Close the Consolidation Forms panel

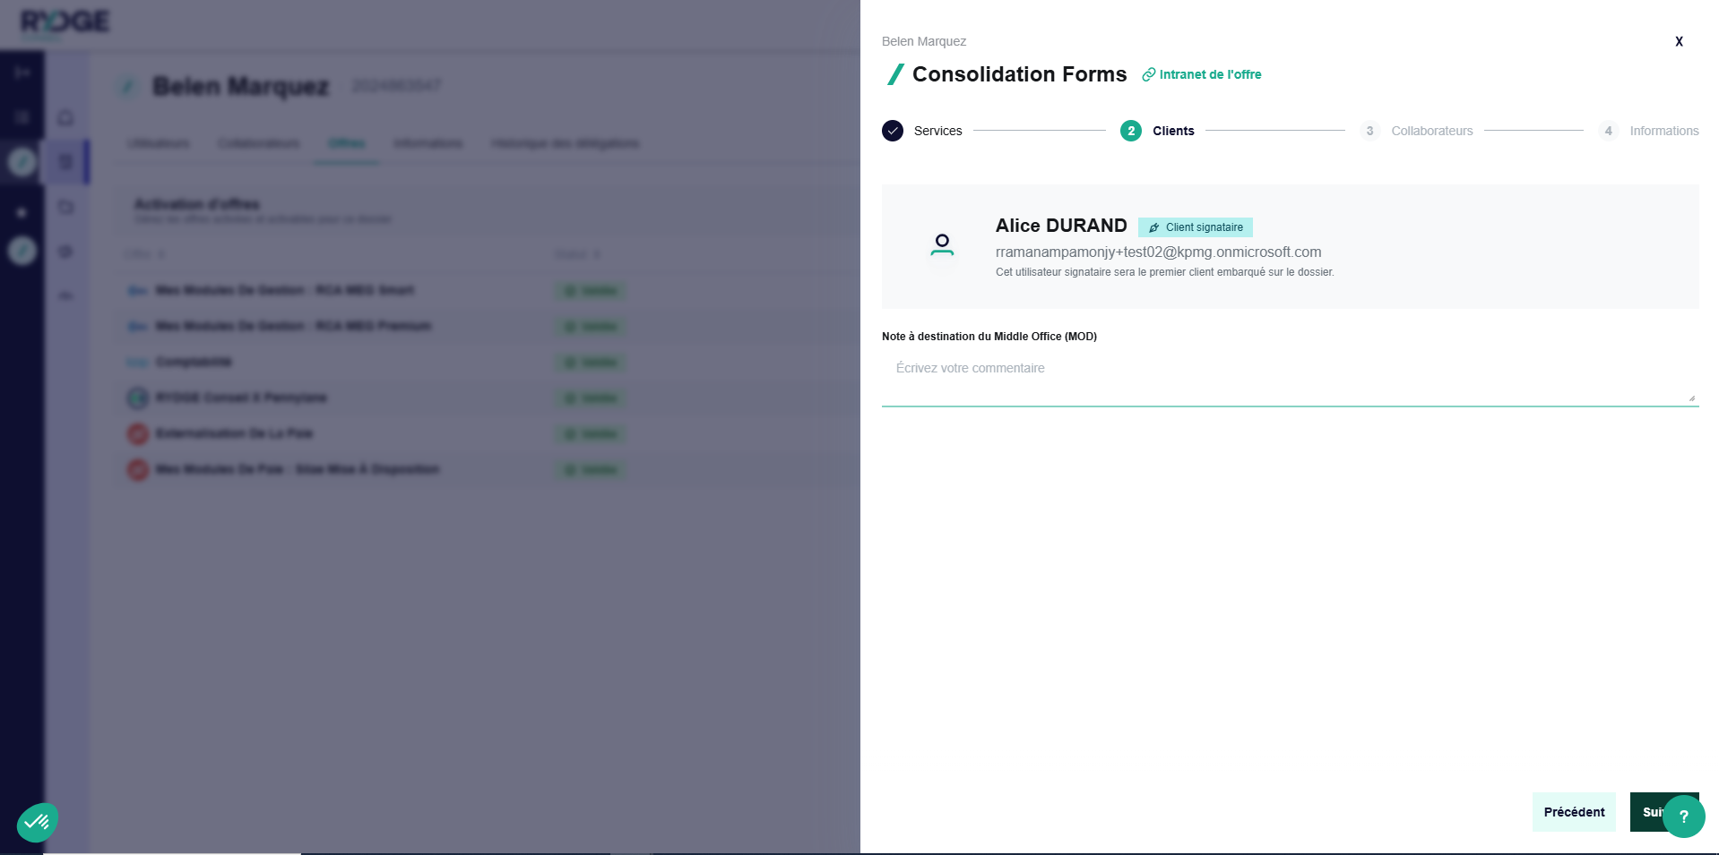pyautogui.click(x=1679, y=41)
